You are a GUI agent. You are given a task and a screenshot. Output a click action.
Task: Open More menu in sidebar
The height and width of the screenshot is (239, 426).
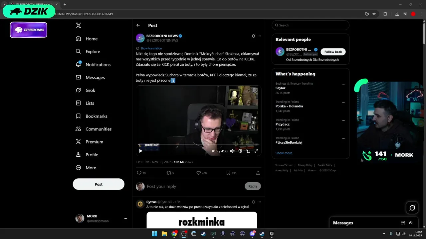click(x=86, y=168)
